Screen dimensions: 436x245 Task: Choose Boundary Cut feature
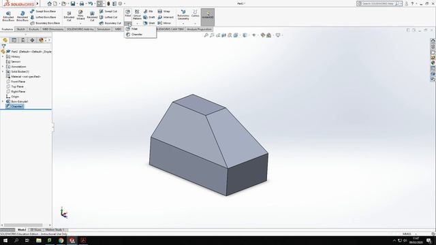click(110, 23)
